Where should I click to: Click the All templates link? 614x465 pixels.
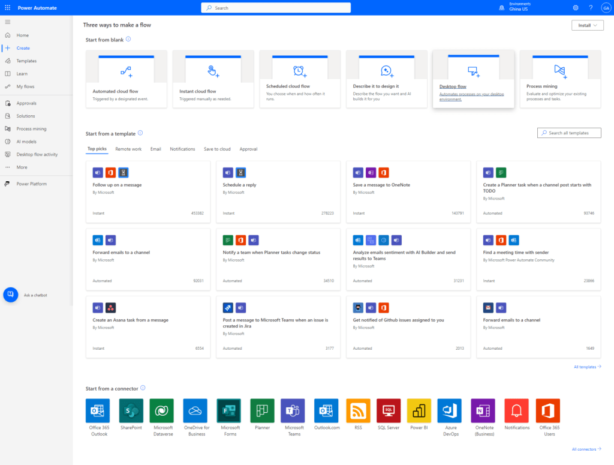pyautogui.click(x=588, y=367)
